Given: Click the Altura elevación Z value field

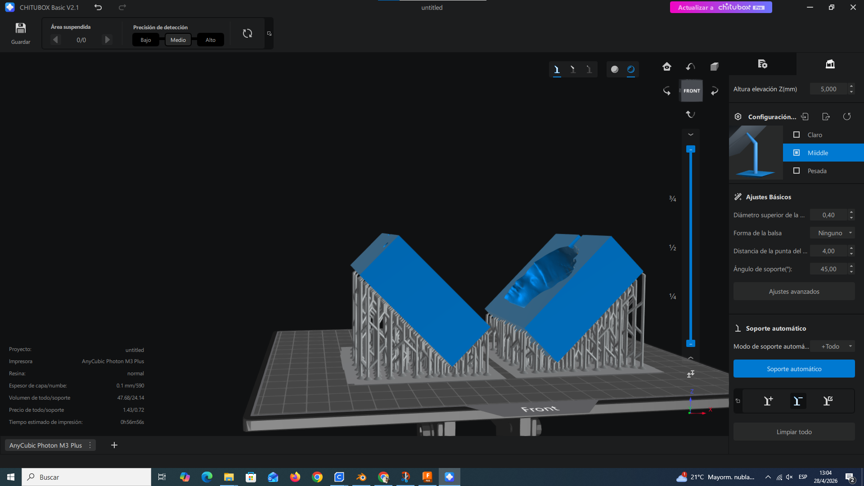Looking at the screenshot, I should tap(828, 89).
